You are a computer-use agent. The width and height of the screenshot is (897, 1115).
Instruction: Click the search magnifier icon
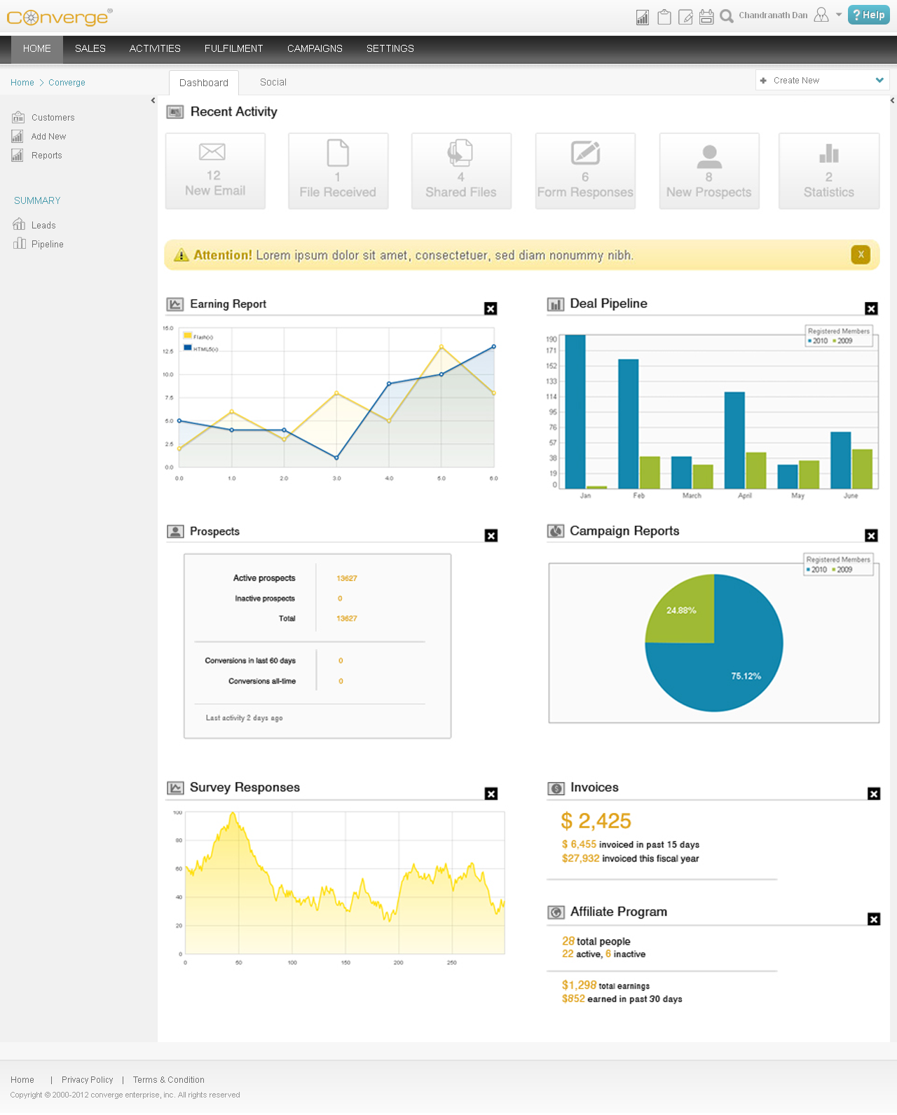pyautogui.click(x=727, y=16)
